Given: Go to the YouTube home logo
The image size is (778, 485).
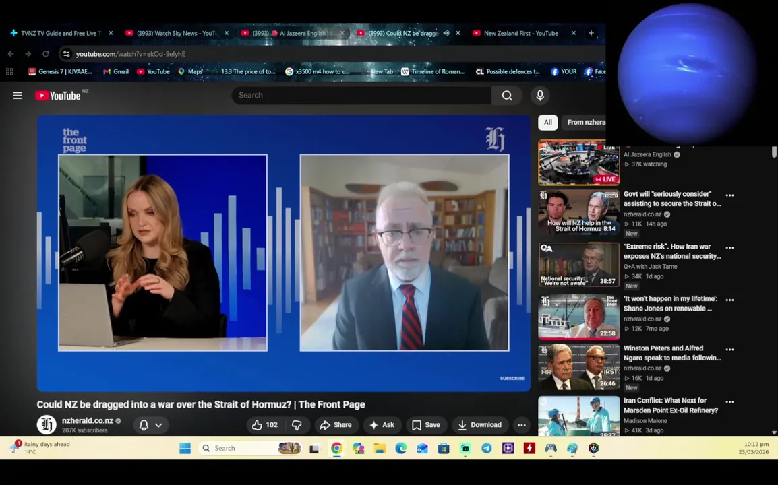Looking at the screenshot, I should (x=58, y=96).
